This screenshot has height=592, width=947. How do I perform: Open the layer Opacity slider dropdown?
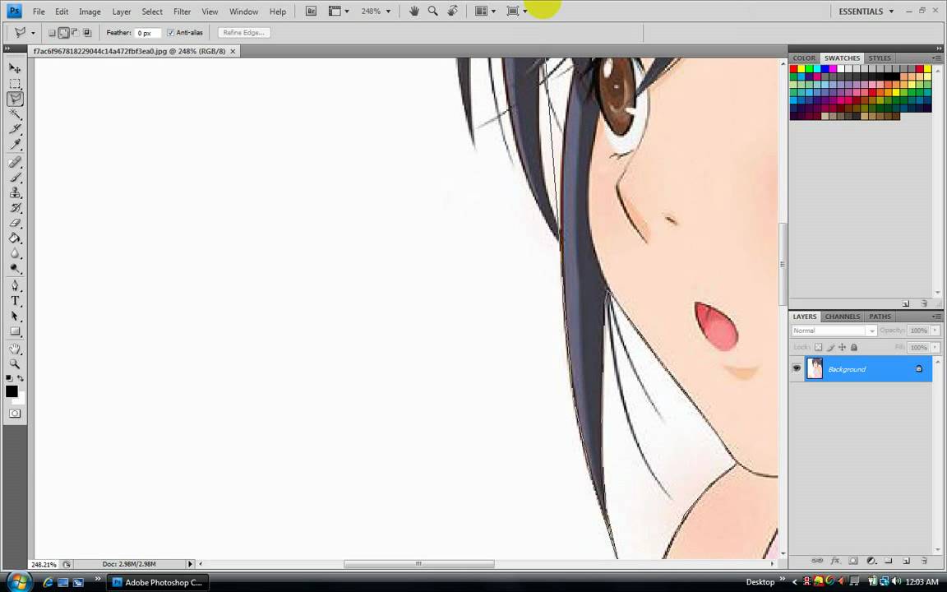(x=935, y=331)
